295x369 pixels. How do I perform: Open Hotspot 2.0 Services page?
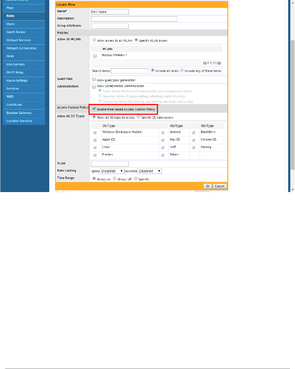[24, 48]
